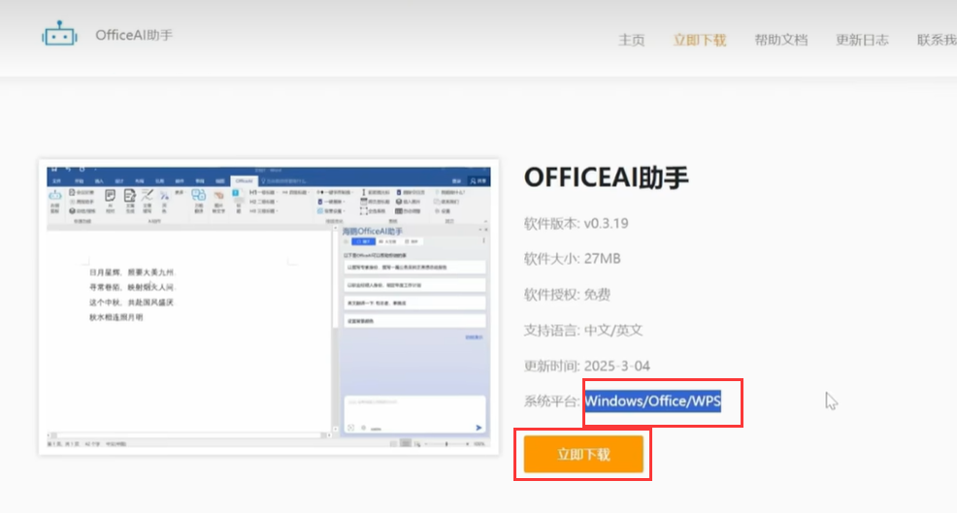This screenshot has width=957, height=513.
Task: Click the 支持语言: 中文/英文 text
Action: click(583, 330)
